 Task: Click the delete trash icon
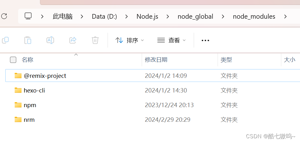pyautogui.click(x=95, y=40)
